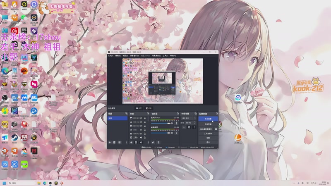Open the mixer toolbar three-dot menu
This screenshot has width=331, height=186.
coord(158,142)
